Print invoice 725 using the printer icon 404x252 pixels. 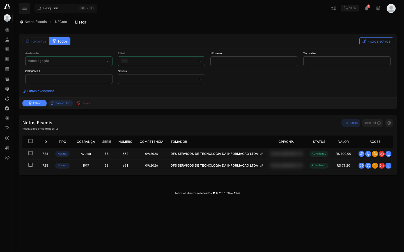[x=368, y=165]
